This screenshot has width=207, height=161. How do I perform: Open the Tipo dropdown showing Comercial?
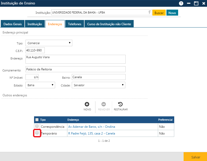point(49,43)
